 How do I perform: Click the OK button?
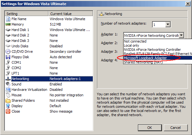click(150, 128)
